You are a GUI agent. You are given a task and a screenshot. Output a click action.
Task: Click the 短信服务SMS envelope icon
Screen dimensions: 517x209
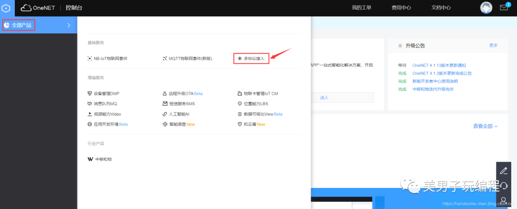point(165,103)
